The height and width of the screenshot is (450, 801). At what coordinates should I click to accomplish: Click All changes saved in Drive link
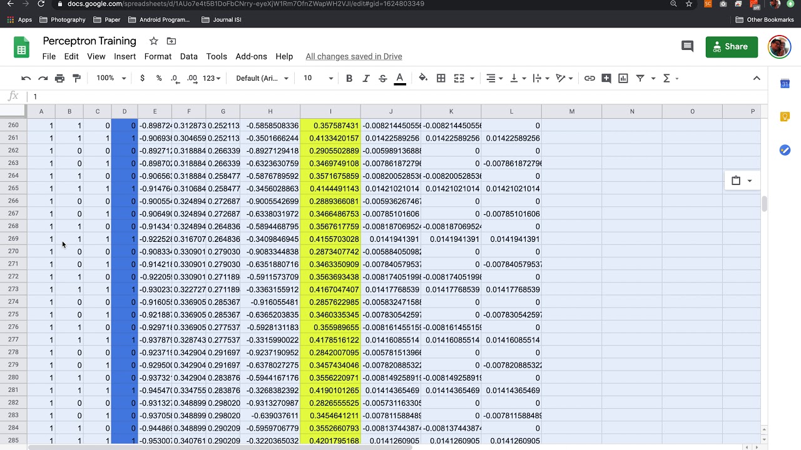coord(354,56)
